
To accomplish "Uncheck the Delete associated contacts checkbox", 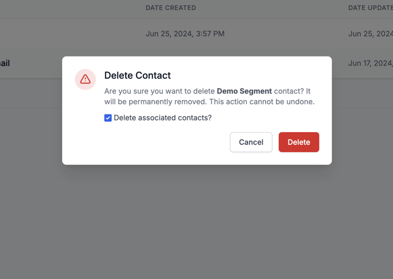I will tap(108, 118).
